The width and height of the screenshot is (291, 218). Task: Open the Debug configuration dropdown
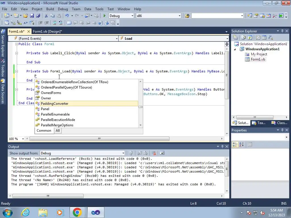(x=132, y=16)
